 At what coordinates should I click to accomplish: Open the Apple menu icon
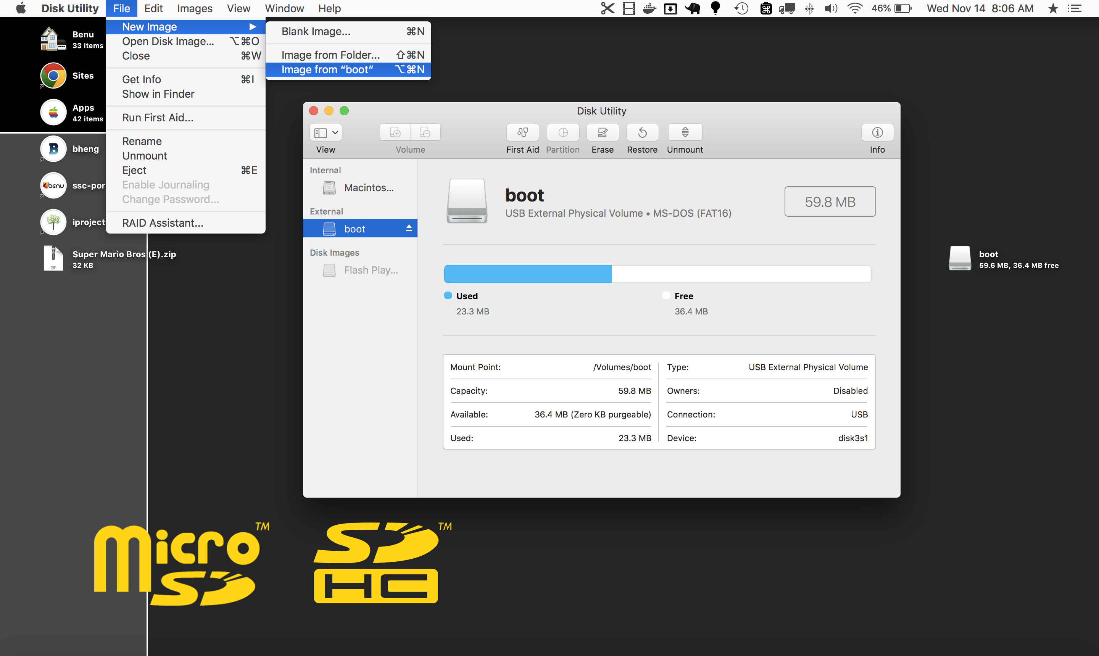coord(21,8)
